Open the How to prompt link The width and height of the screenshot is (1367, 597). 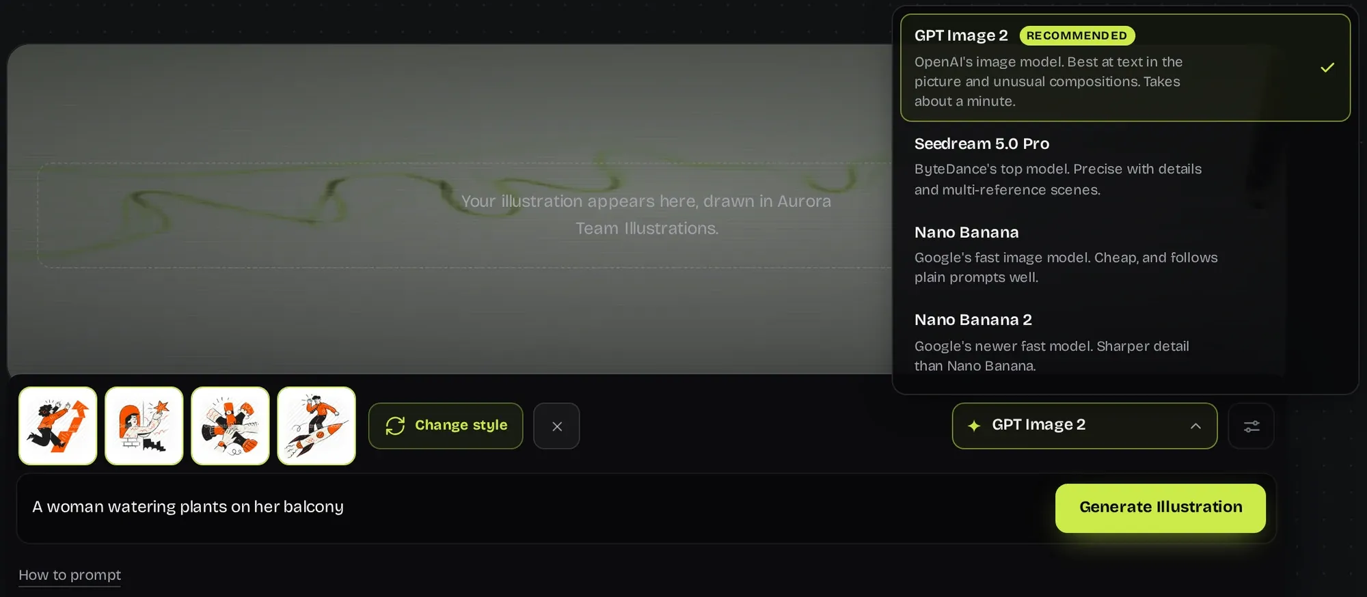70,575
